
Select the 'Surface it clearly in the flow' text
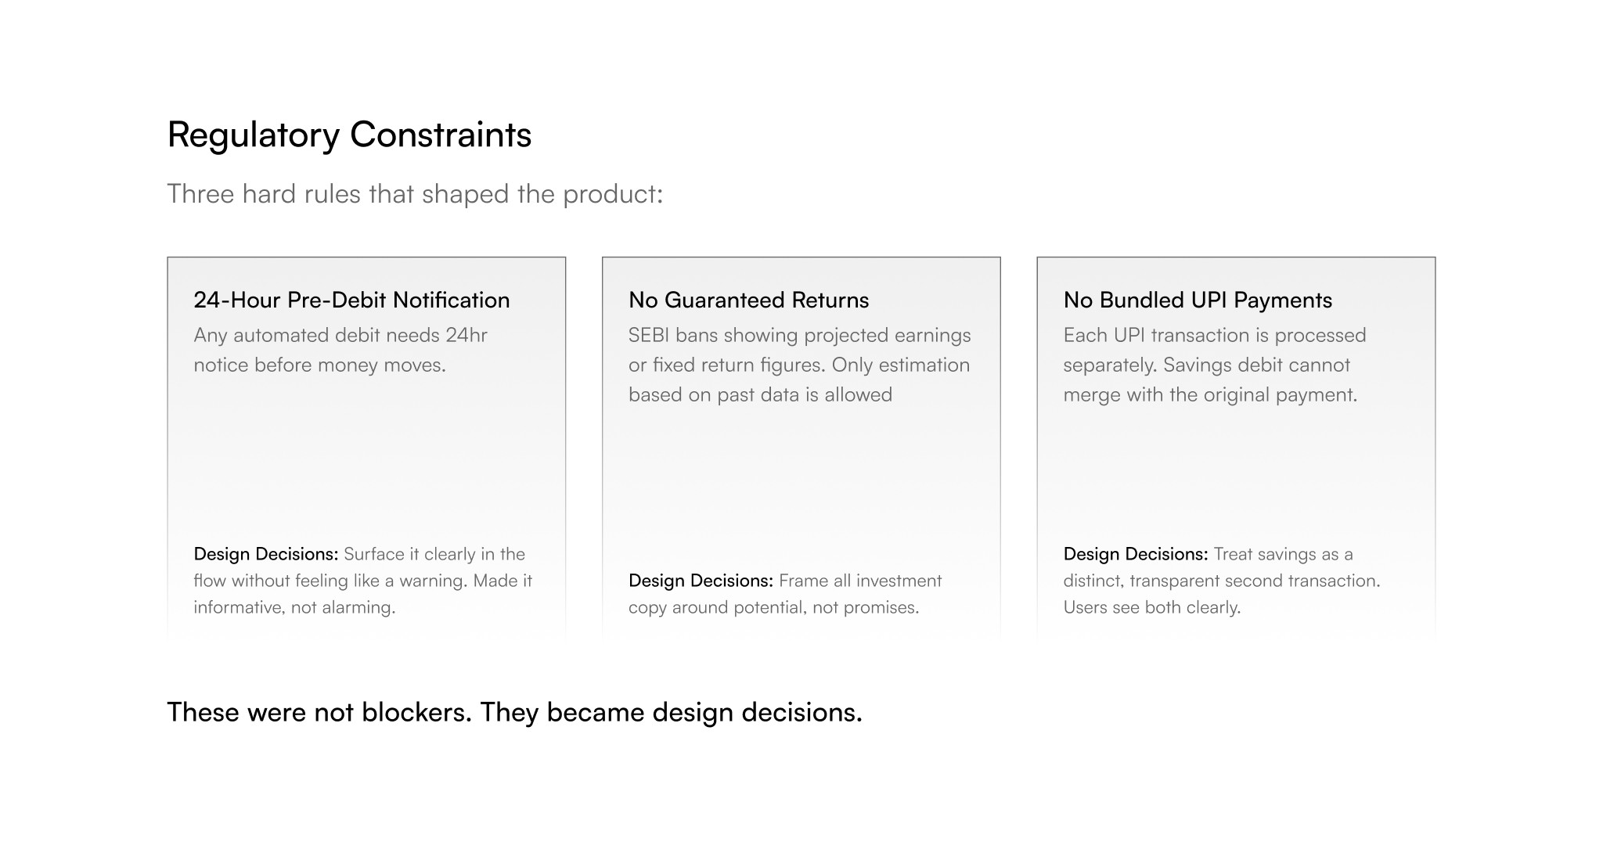[362, 567]
